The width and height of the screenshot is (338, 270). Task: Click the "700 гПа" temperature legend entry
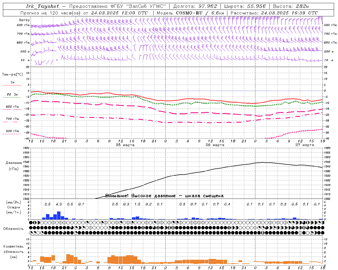pyautogui.click(x=12, y=119)
